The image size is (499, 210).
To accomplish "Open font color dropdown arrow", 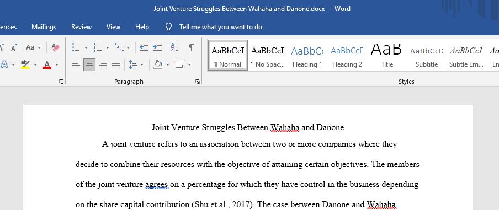I will (x=57, y=65).
